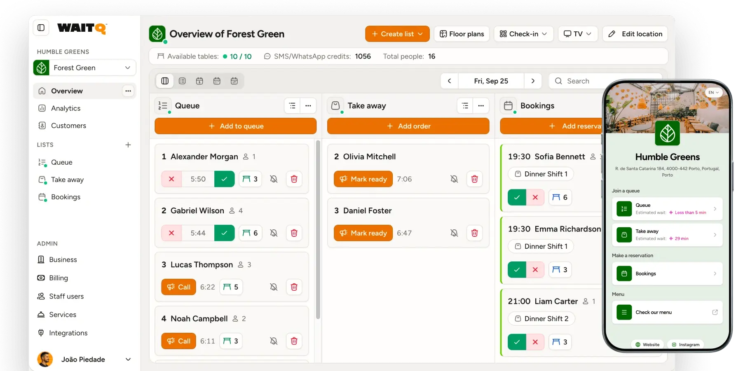This screenshot has height=371, width=743.
Task: Open EN language selector on phone
Action: pos(714,93)
